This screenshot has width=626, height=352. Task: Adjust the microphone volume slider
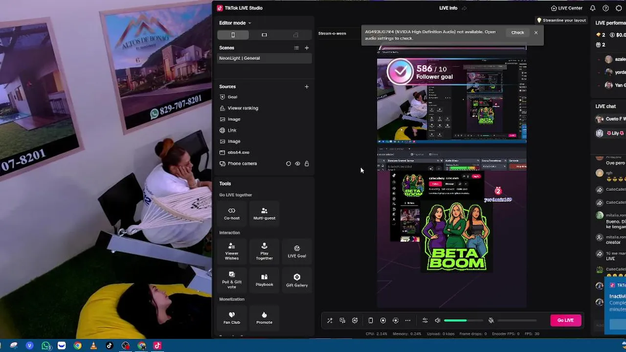[517, 321]
